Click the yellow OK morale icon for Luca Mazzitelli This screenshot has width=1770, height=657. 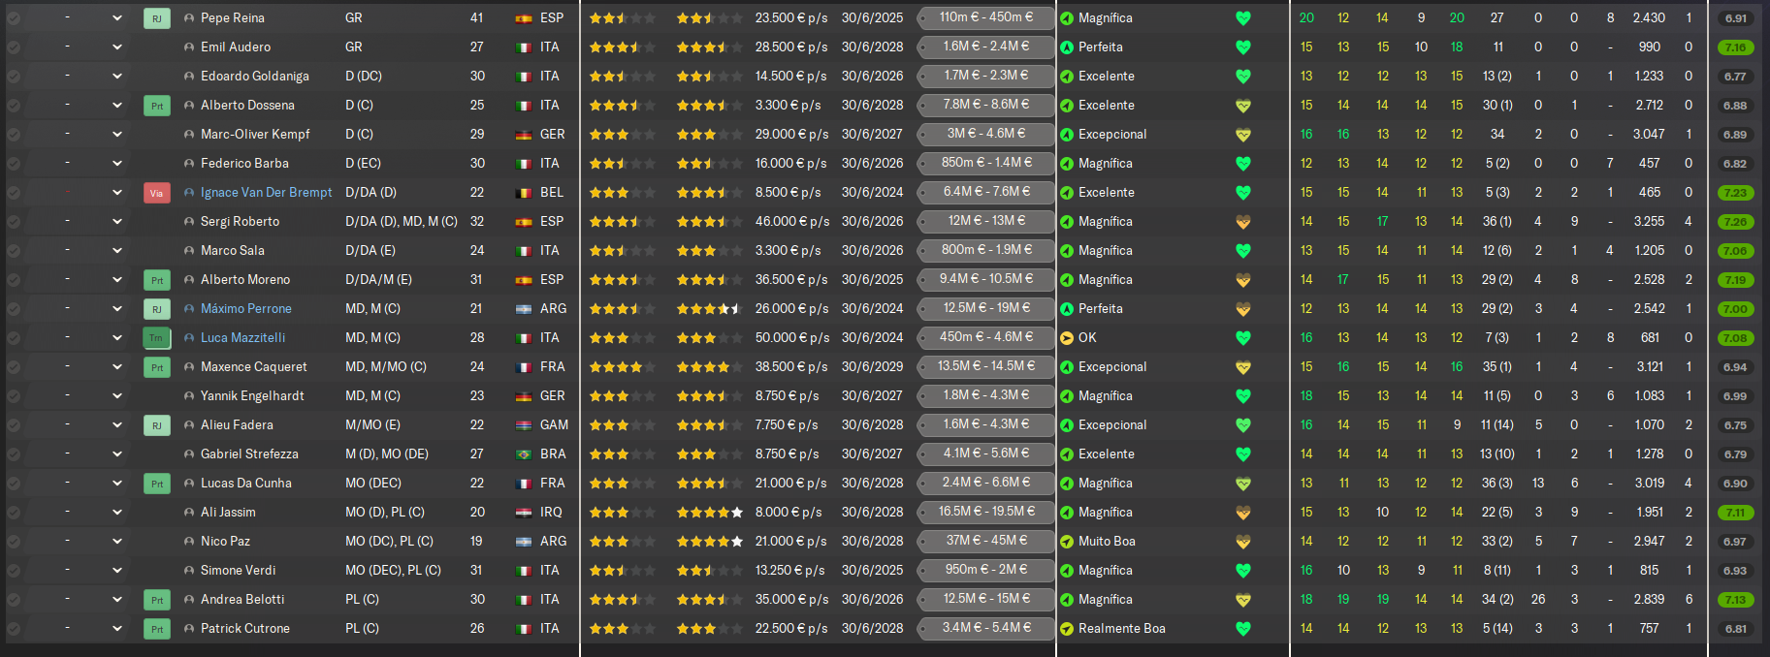[1067, 338]
